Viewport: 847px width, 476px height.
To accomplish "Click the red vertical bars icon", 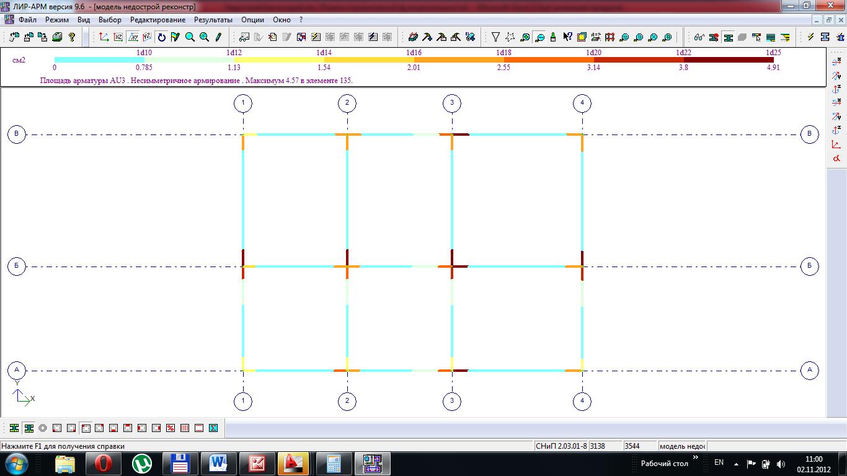I will [x=185, y=428].
